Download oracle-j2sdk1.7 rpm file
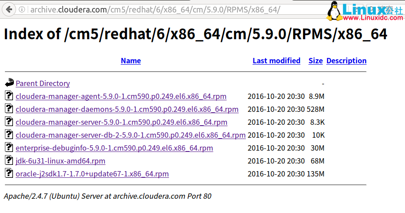The width and height of the screenshot is (405, 213). [x=92, y=174]
